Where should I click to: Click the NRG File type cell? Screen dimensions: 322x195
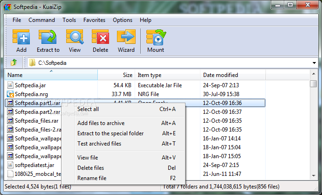[149, 94]
